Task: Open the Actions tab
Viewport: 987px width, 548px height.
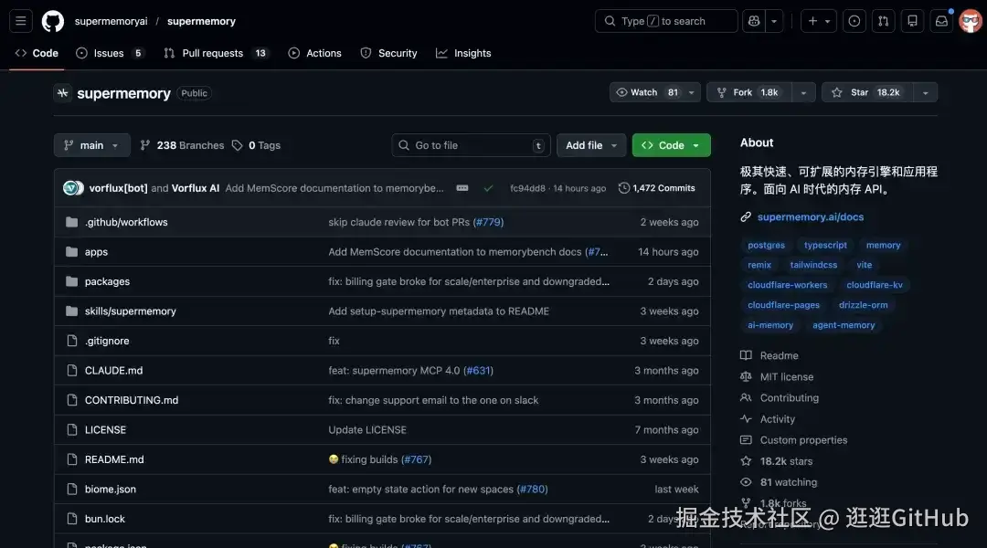Action: tap(314, 54)
